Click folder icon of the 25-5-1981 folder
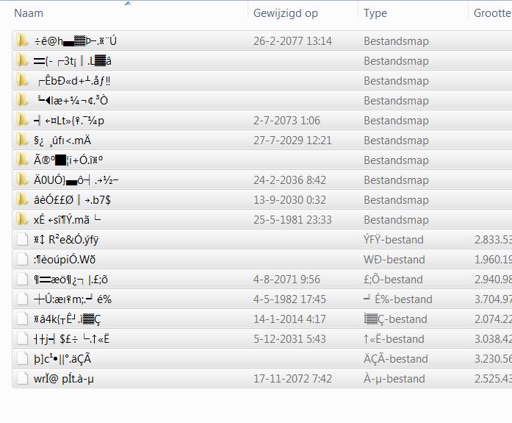 pyautogui.click(x=22, y=220)
